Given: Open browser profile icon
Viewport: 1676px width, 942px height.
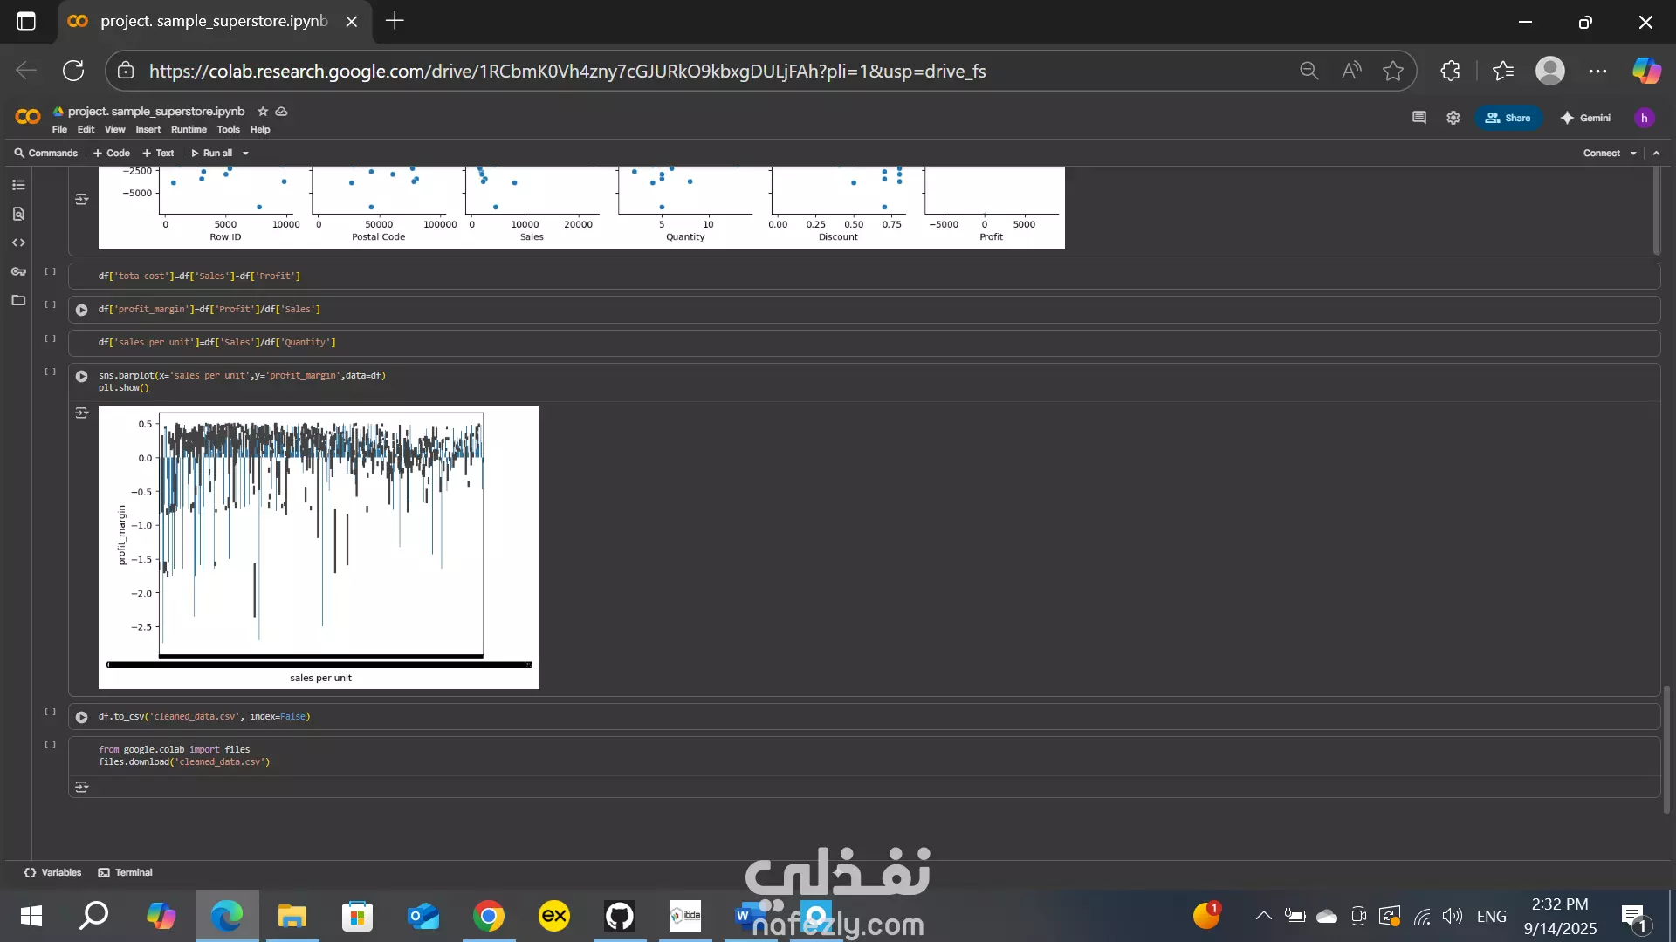Looking at the screenshot, I should 1550,71.
